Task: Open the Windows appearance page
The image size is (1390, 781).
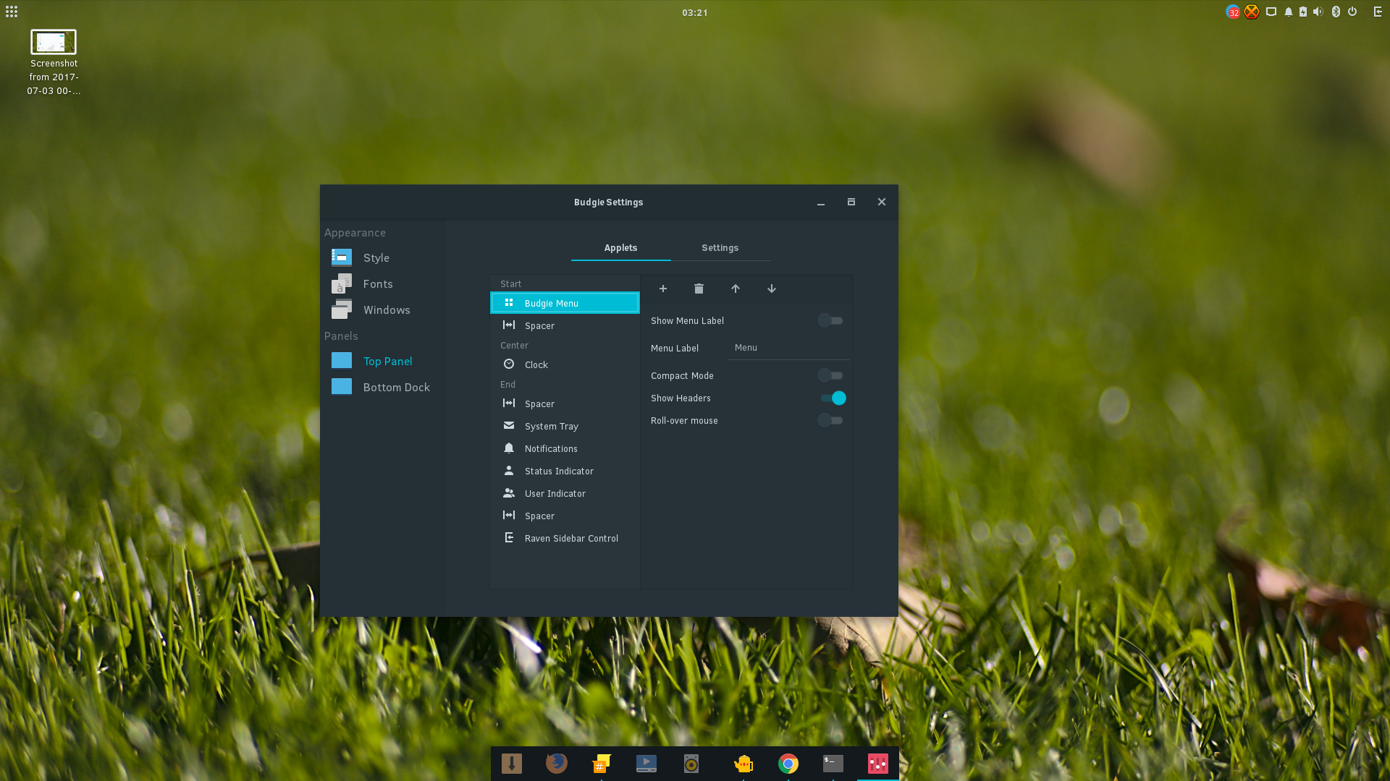Action: [x=382, y=310]
